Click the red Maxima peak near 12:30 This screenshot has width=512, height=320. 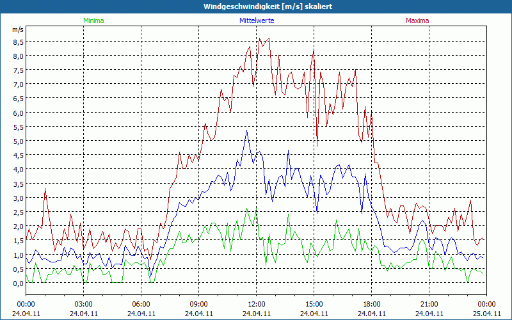coord(269,38)
